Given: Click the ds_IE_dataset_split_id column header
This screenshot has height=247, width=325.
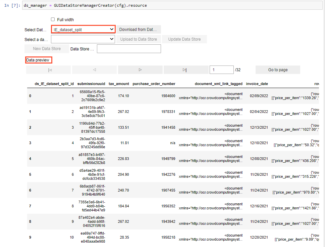Looking at the screenshot, I should pyautogui.click(x=54, y=84).
